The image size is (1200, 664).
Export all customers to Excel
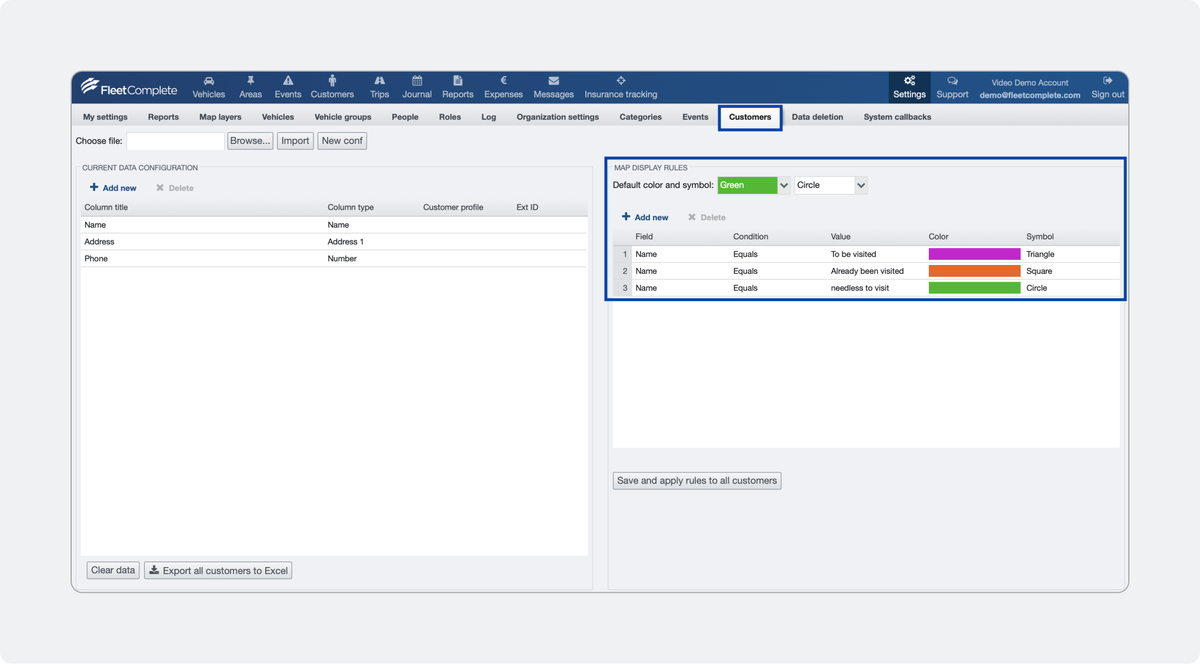coord(218,571)
